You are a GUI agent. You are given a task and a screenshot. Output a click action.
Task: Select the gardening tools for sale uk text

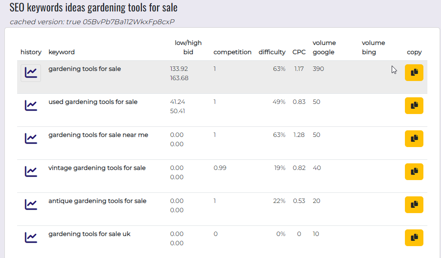89,234
